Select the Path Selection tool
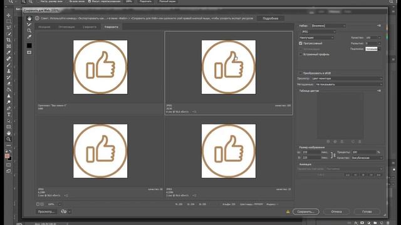401x225 pixels. pyautogui.click(x=8, y=121)
